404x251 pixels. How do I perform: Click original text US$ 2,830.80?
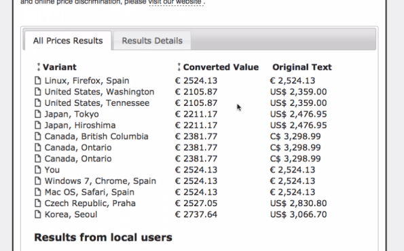pos(298,204)
